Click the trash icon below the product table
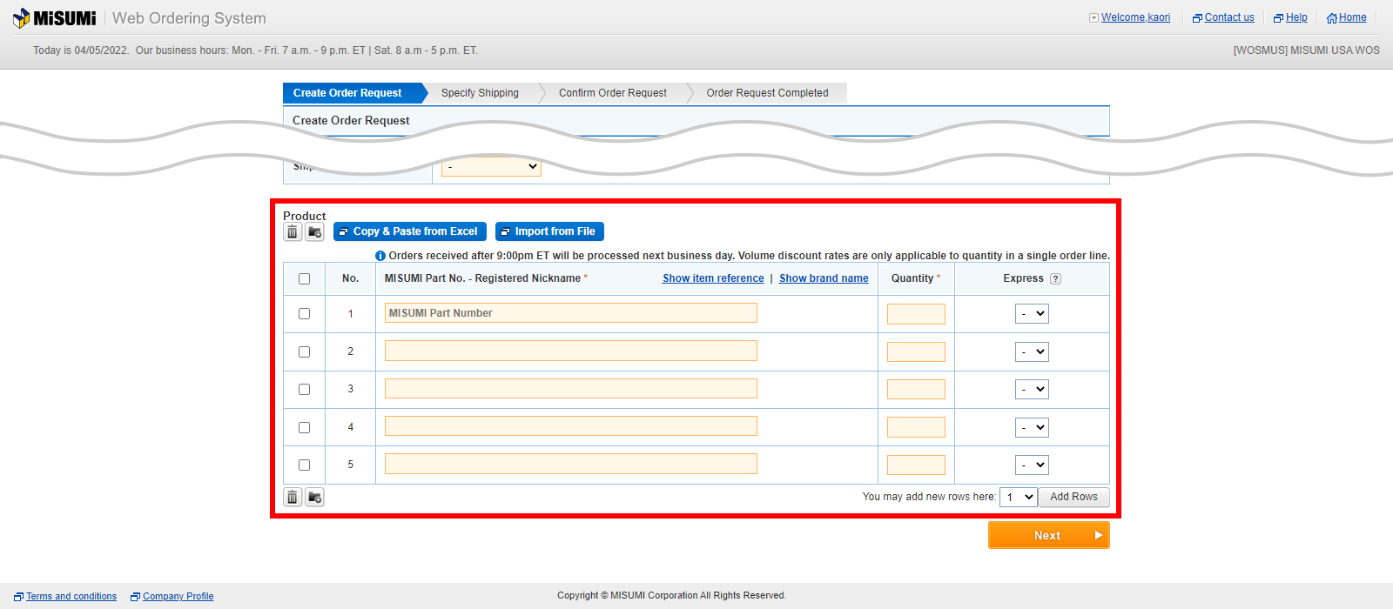The image size is (1393, 609). pyautogui.click(x=293, y=498)
